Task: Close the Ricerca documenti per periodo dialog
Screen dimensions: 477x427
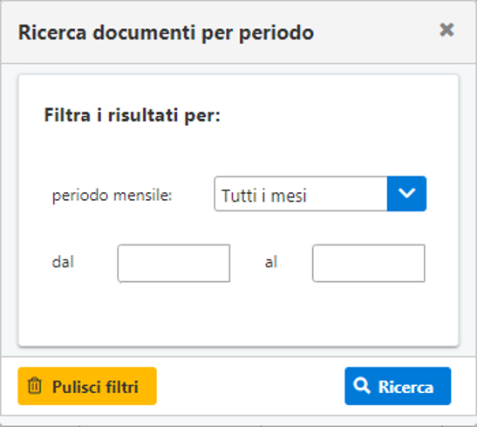Action: (x=446, y=31)
